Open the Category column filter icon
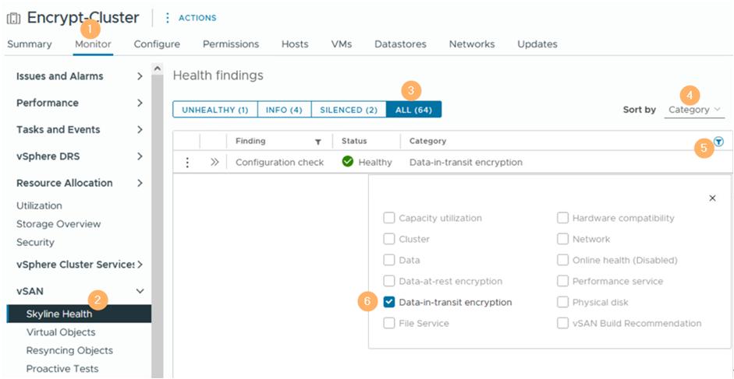 tap(719, 142)
